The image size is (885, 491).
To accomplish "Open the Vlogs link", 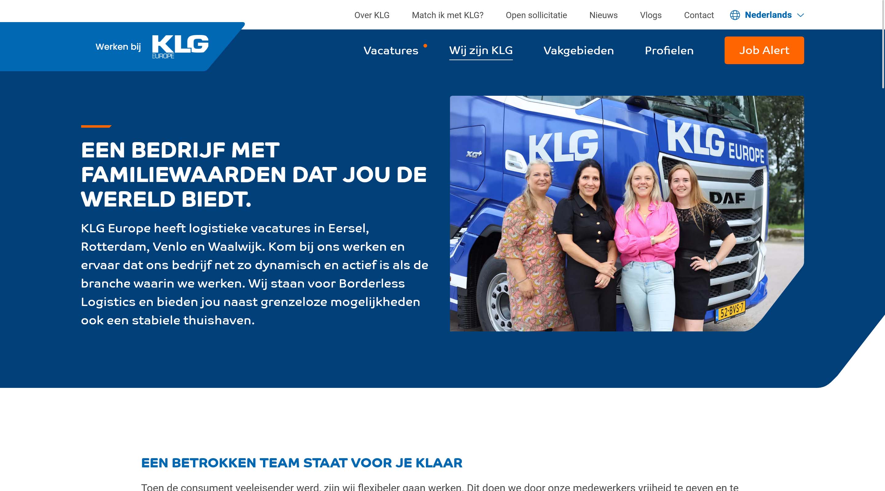I will (651, 15).
